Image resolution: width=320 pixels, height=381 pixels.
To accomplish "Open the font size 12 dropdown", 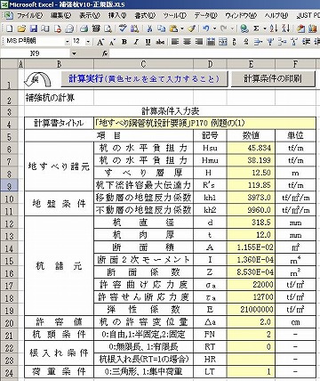I will coord(88,42).
